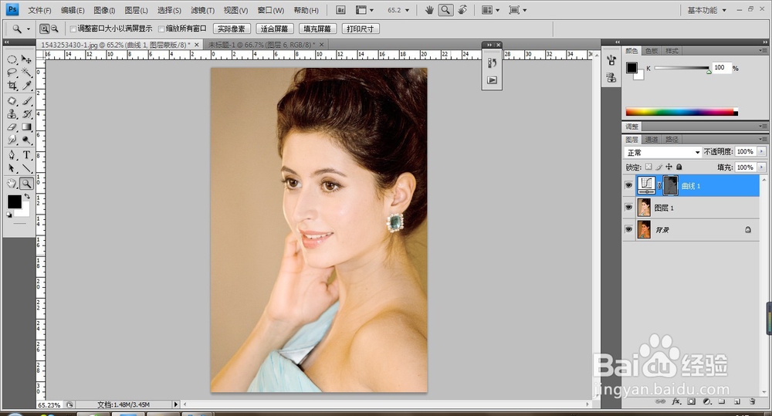Select the Pen tool
The width and height of the screenshot is (772, 416).
(x=12, y=155)
